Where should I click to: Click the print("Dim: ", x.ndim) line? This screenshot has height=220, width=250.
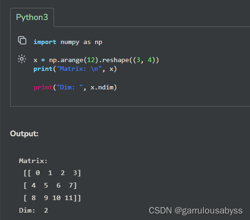click(75, 88)
